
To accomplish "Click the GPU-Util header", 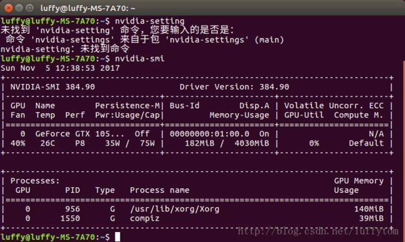I will click(304, 115).
